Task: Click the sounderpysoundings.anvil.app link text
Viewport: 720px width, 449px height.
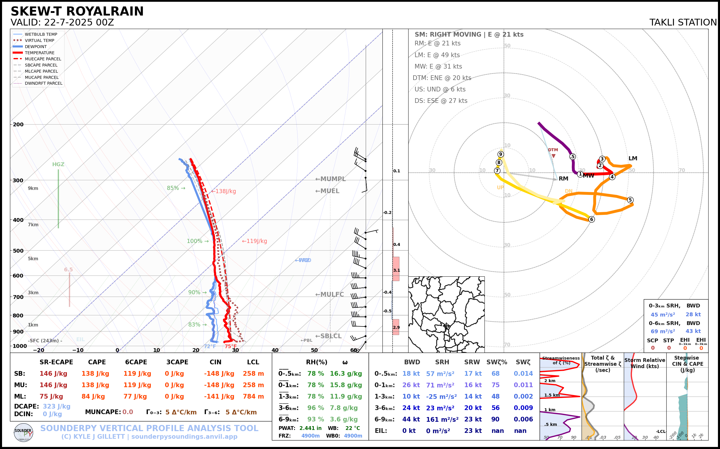Action: pyautogui.click(x=184, y=437)
